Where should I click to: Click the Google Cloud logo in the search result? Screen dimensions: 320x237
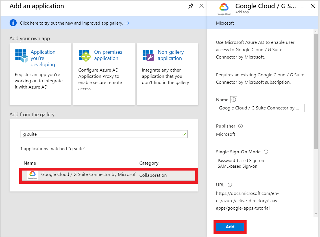[x=32, y=175]
